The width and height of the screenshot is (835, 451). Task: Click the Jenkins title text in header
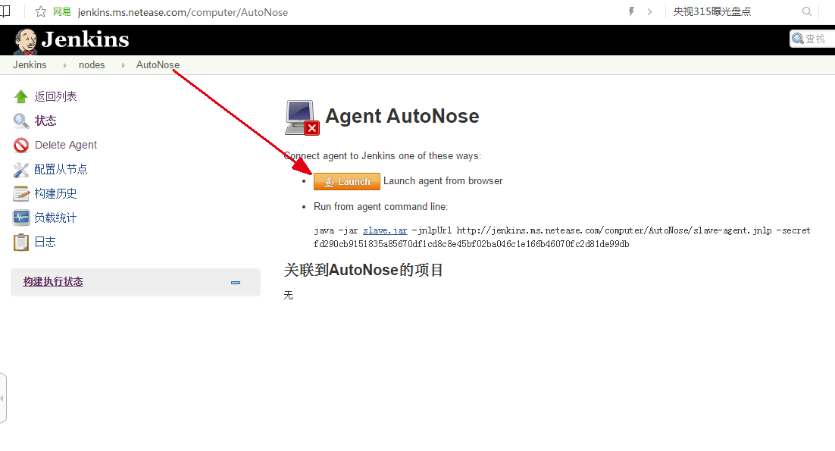(x=85, y=39)
